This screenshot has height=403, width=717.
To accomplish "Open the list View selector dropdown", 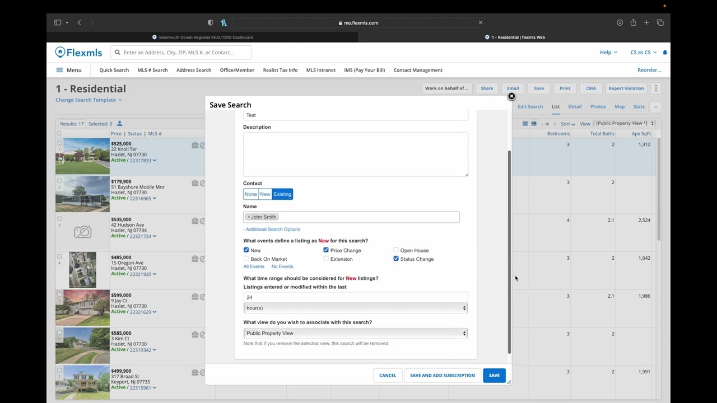I will (625, 124).
